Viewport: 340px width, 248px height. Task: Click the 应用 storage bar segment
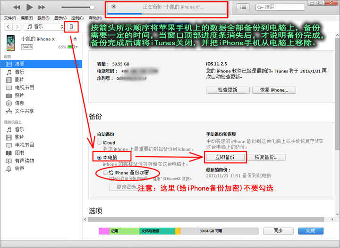(x=124, y=231)
